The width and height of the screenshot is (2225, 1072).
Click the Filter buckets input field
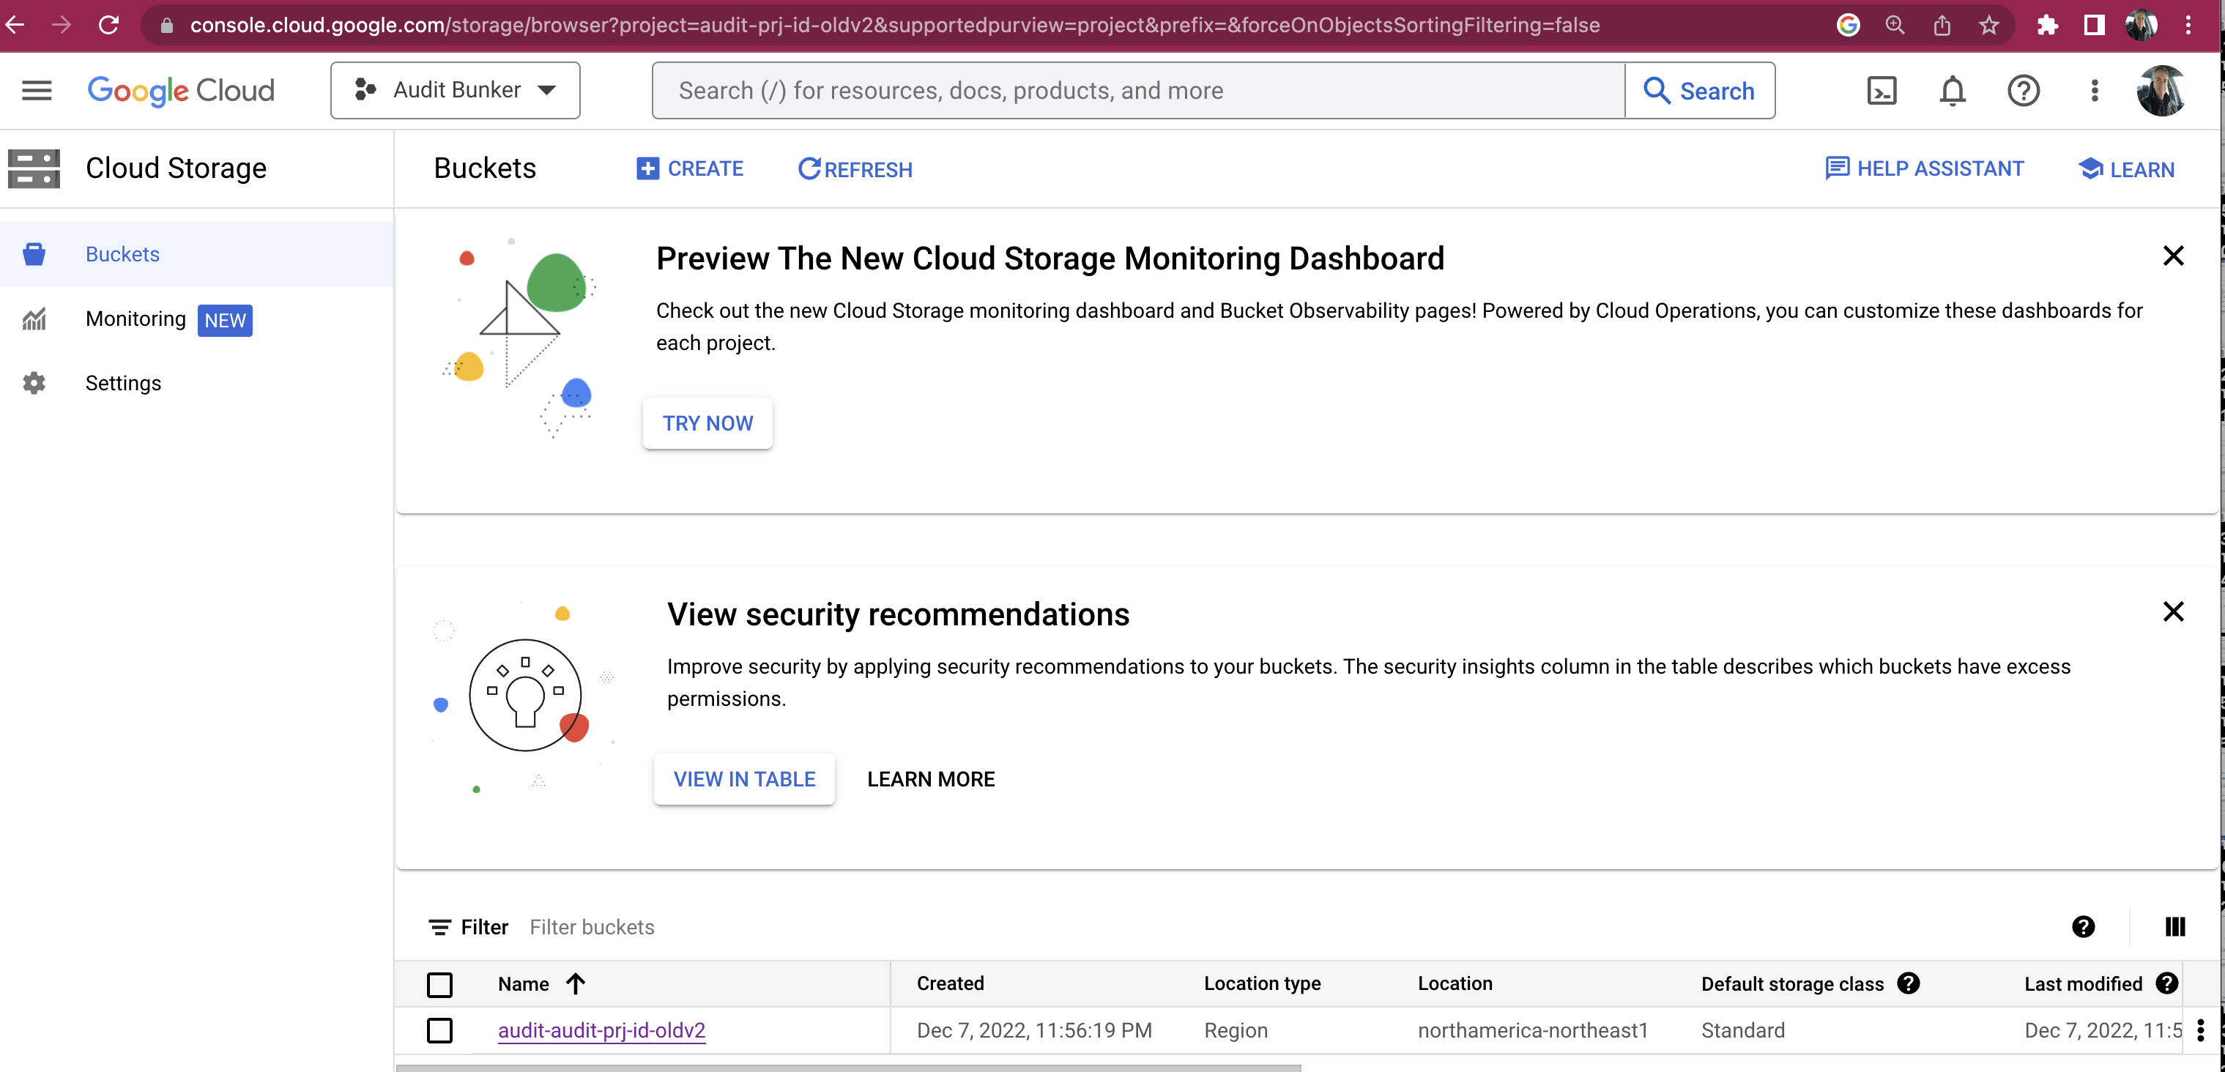[x=593, y=927]
